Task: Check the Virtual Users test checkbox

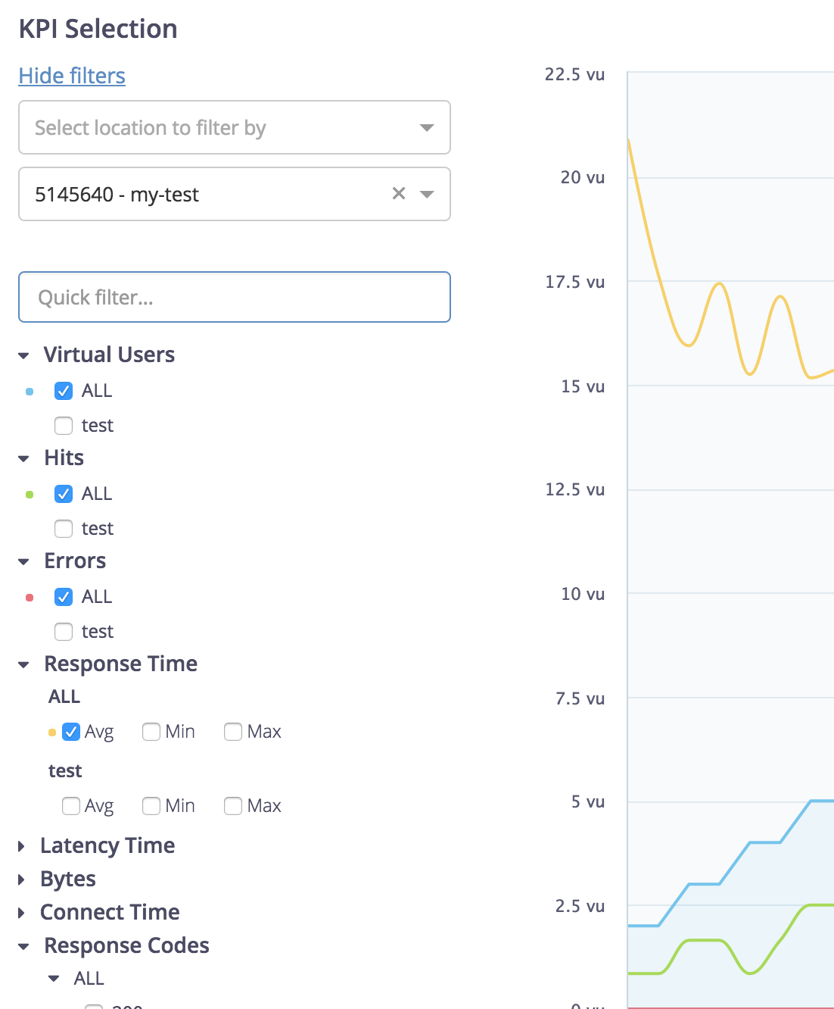Action: 64,426
